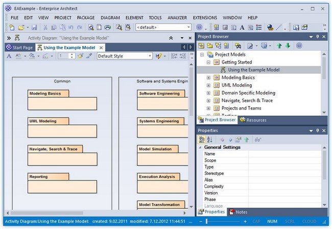Click the bold A text icon in top toolbar
The image size is (332, 229).
242,27
